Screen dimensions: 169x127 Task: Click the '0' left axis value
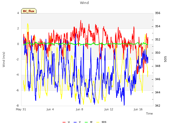(x=18, y=44)
